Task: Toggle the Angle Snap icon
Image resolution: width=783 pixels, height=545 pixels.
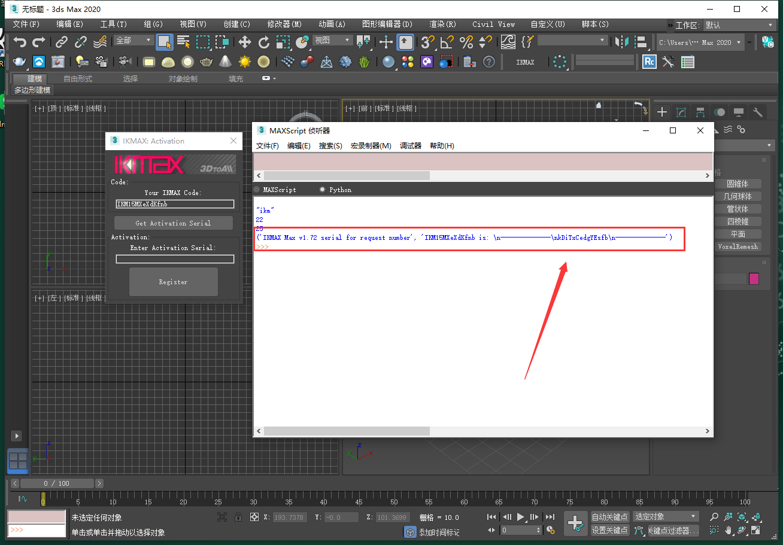Action: pyautogui.click(x=447, y=42)
